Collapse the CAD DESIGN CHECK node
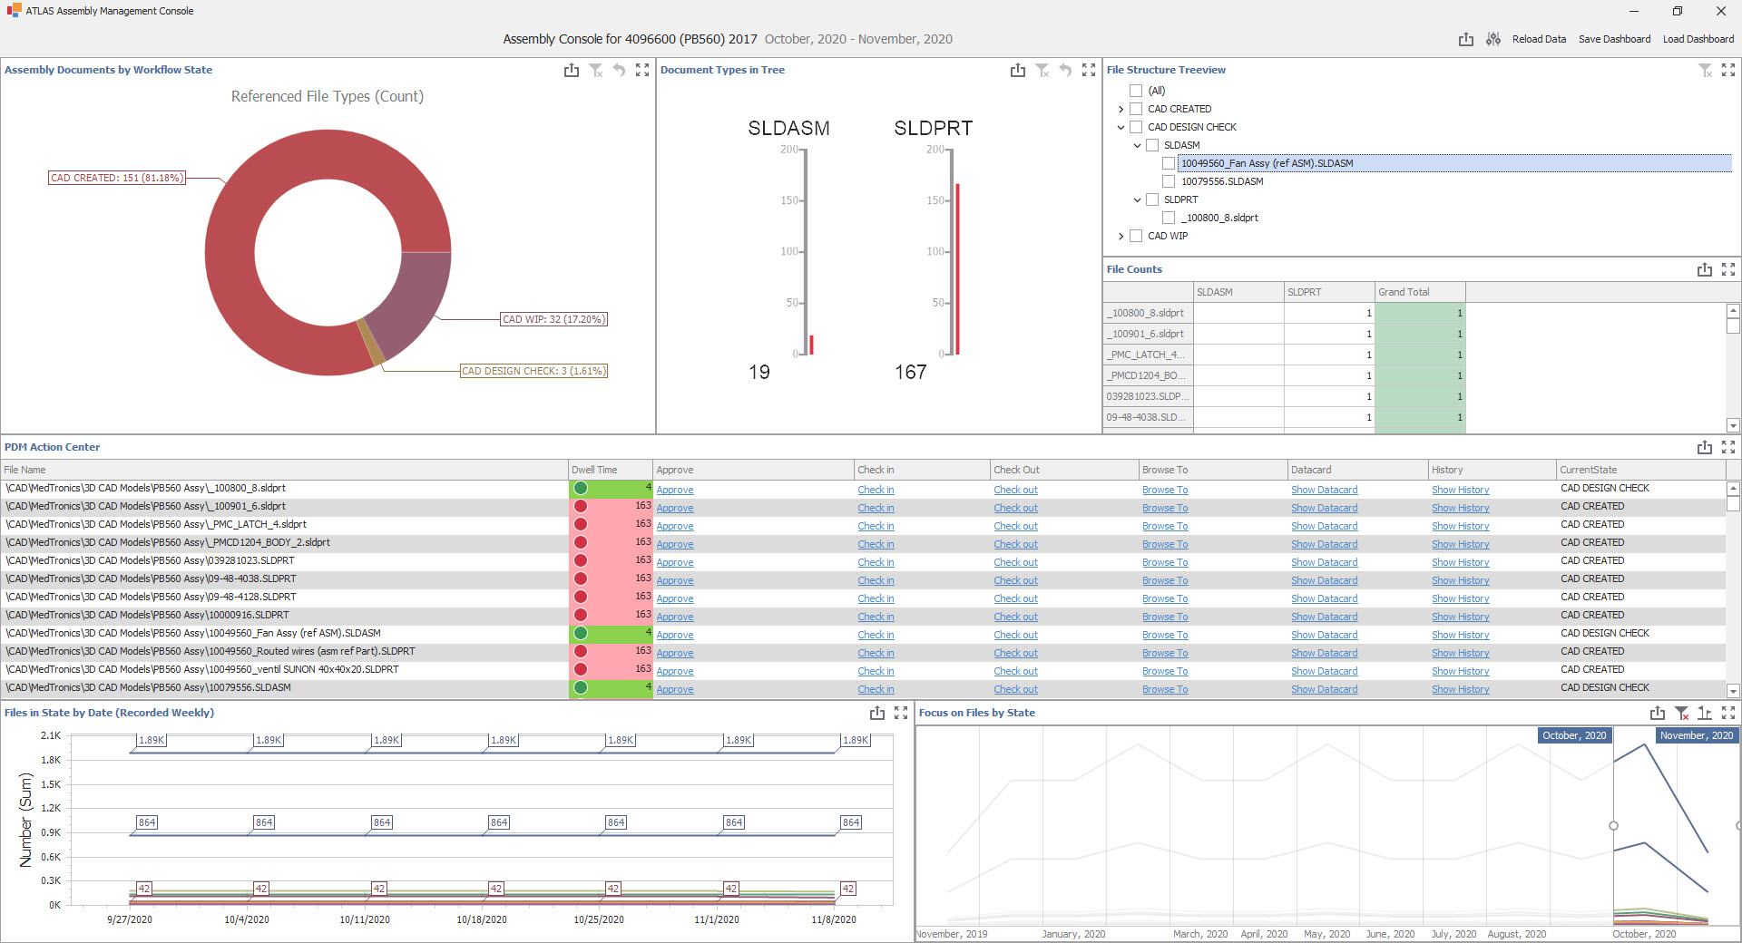1742x943 pixels. click(x=1121, y=127)
